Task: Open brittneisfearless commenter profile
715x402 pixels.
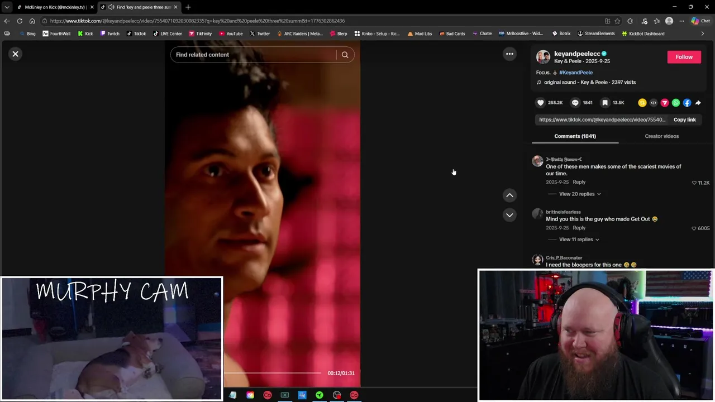Action: coord(563,212)
